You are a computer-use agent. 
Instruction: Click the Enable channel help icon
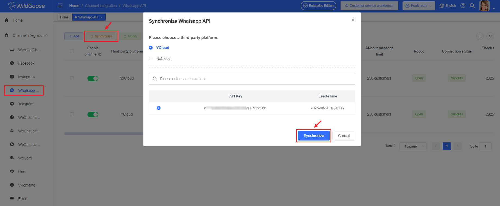pyautogui.click(x=100, y=54)
